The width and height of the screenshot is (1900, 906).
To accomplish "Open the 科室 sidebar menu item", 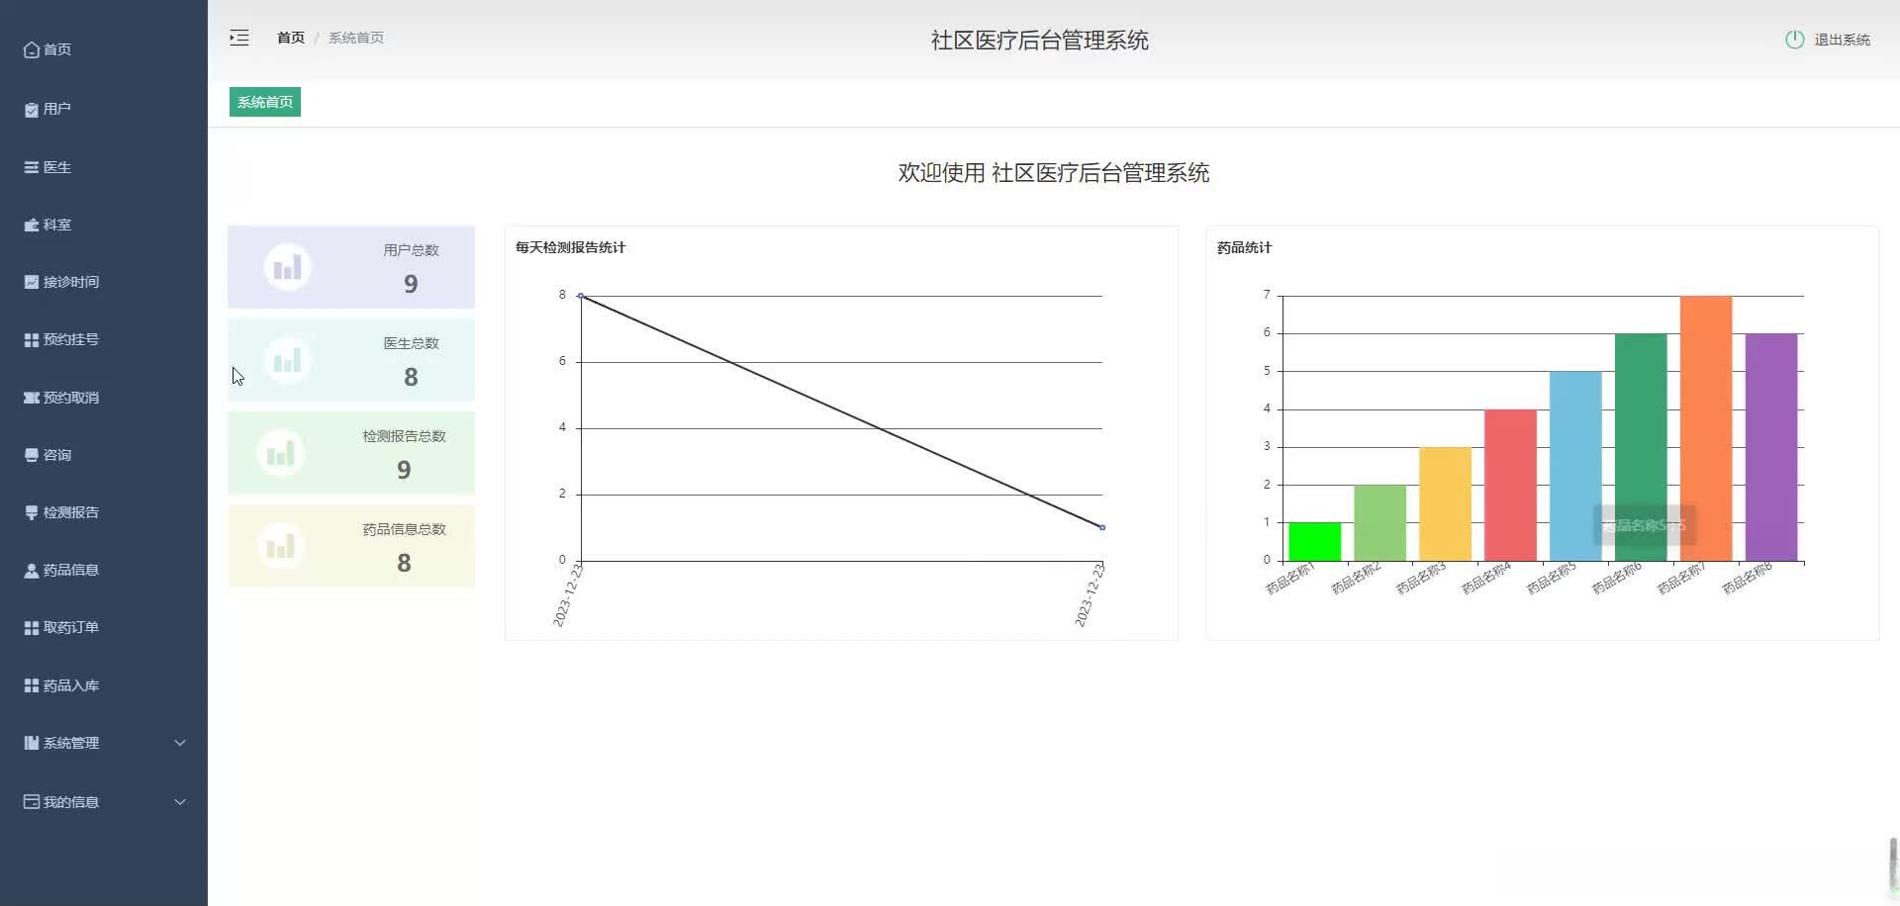I will tap(104, 225).
